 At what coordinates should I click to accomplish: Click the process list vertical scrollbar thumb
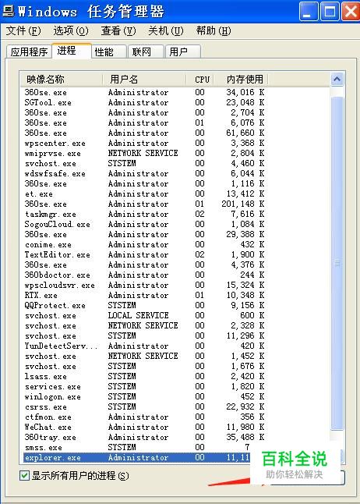337,264
